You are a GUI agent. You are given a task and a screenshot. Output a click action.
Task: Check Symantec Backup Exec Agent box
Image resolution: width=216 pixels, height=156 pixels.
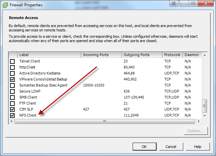(x=12, y=85)
